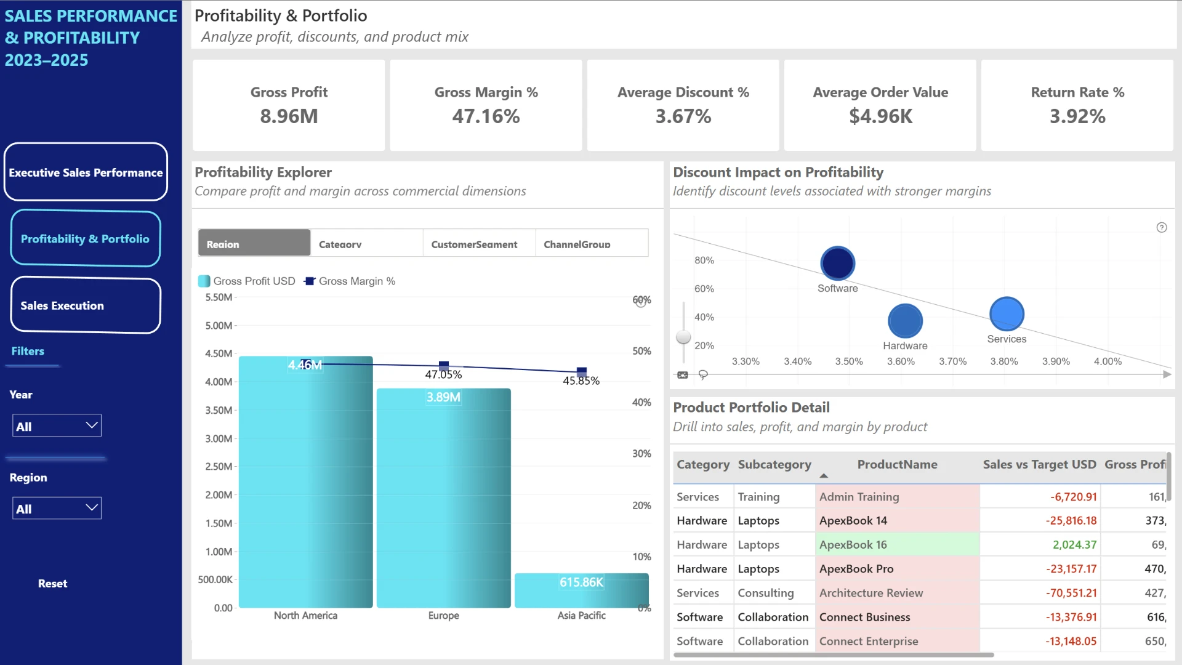Image resolution: width=1182 pixels, height=665 pixels.
Task: Click the -25,816.18 sales vs target value
Action: tap(1071, 521)
